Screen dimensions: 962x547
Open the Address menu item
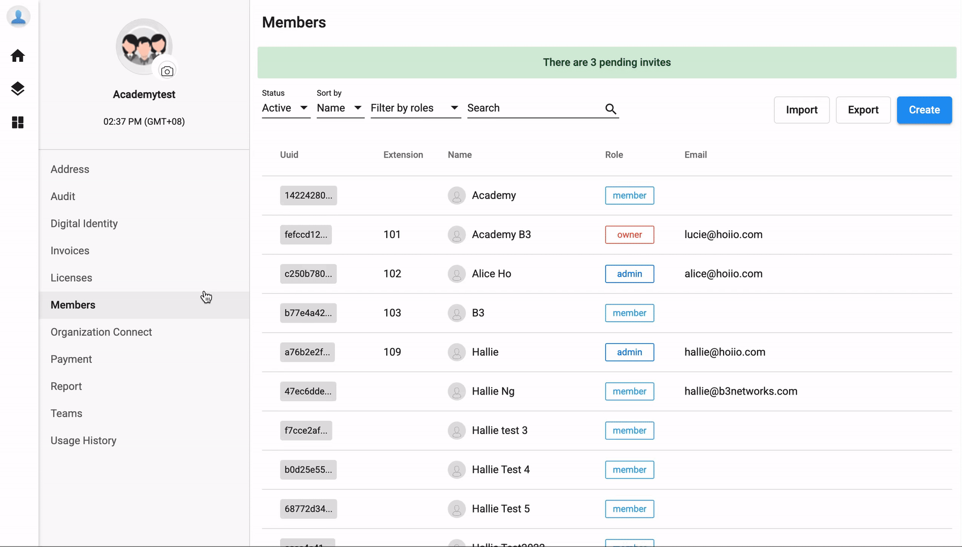coord(144,169)
